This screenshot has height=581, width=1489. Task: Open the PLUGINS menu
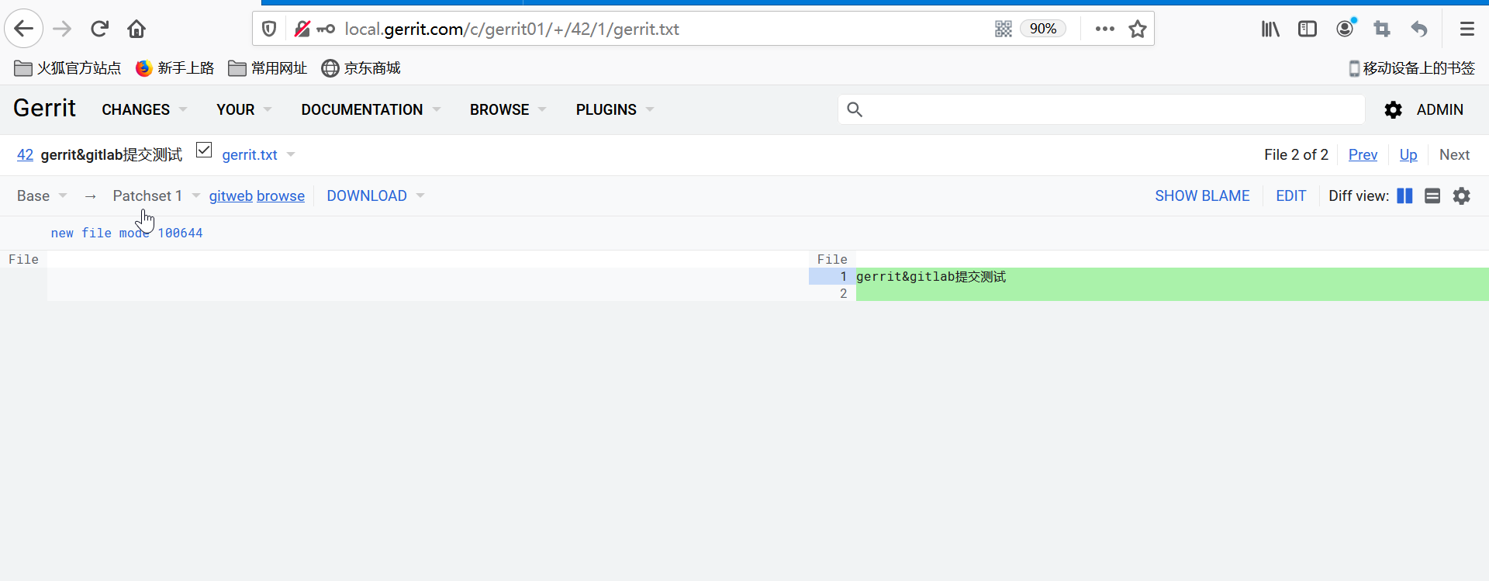615,109
